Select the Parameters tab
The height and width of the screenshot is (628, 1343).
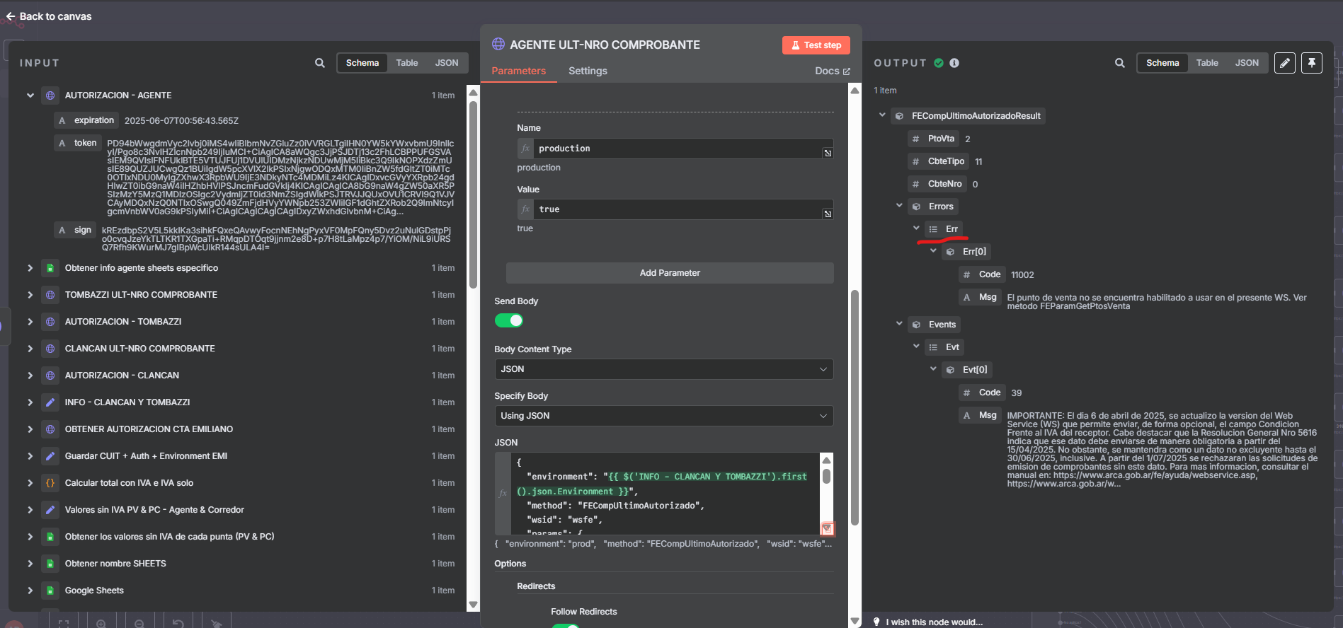pyautogui.click(x=518, y=71)
